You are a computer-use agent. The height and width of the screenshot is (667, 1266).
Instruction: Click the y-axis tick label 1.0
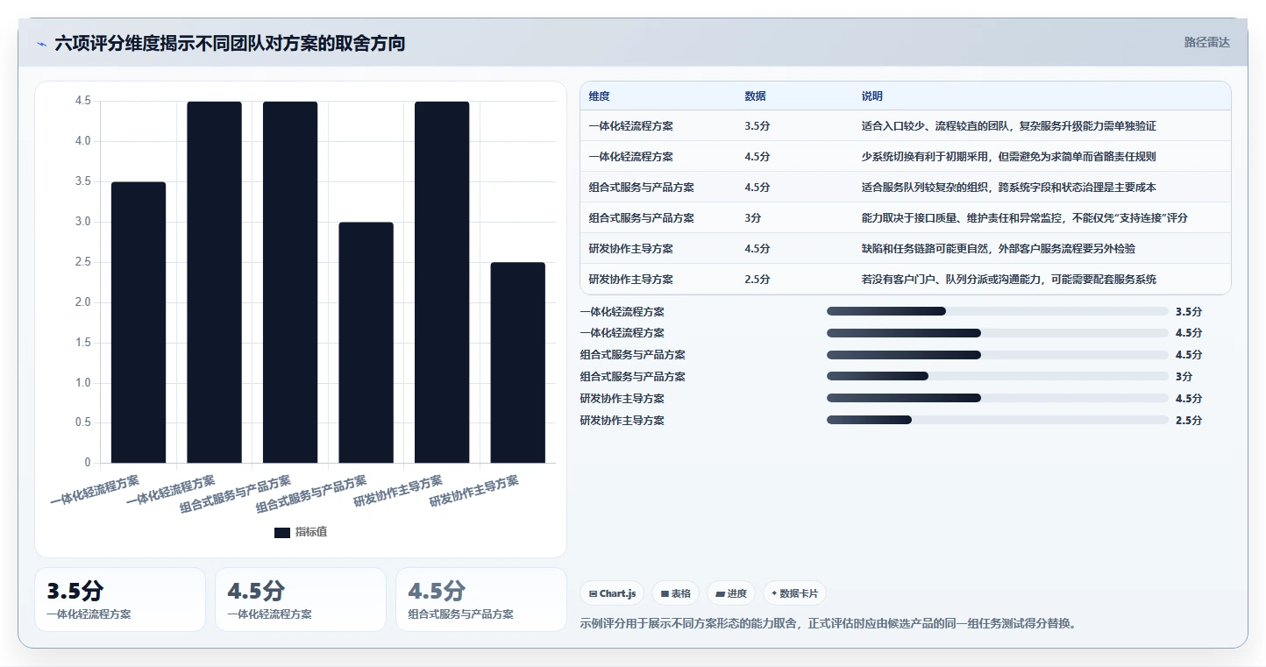point(82,383)
